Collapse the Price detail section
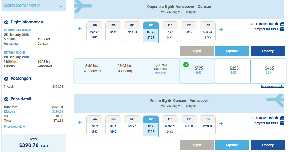Image resolution: width=290 pixels, height=152 pixels. (x=6, y=99)
